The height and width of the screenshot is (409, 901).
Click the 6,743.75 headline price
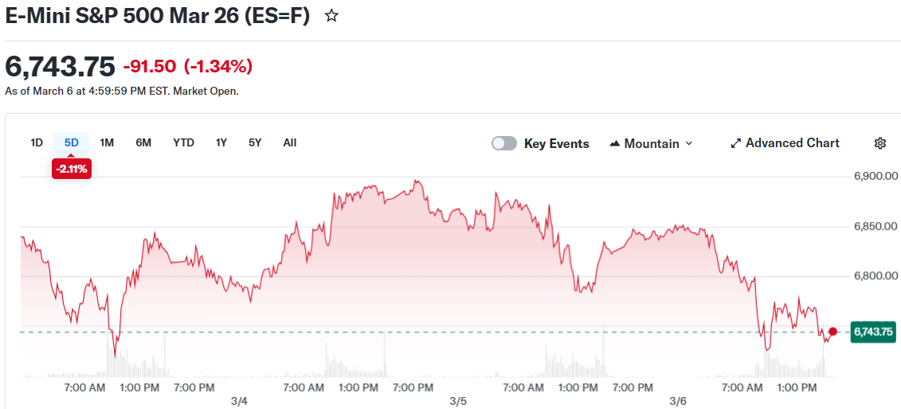tap(60, 67)
